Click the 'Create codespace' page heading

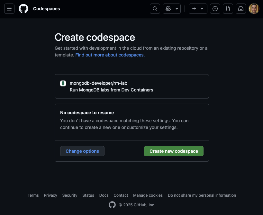pyautogui.click(x=95, y=37)
